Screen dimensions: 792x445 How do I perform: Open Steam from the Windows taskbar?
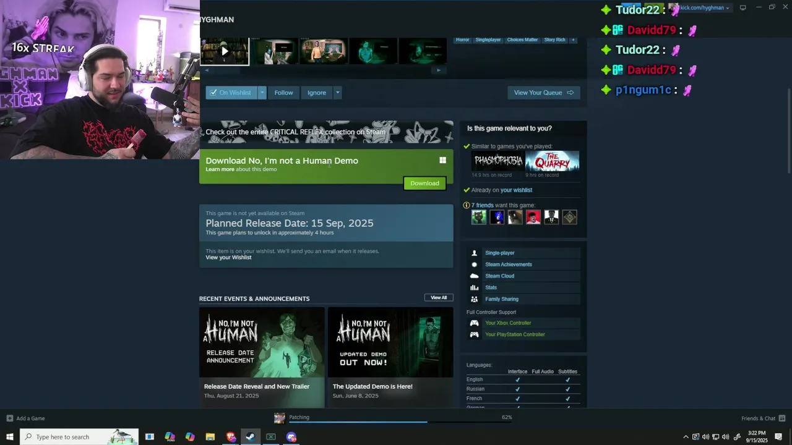(x=251, y=437)
